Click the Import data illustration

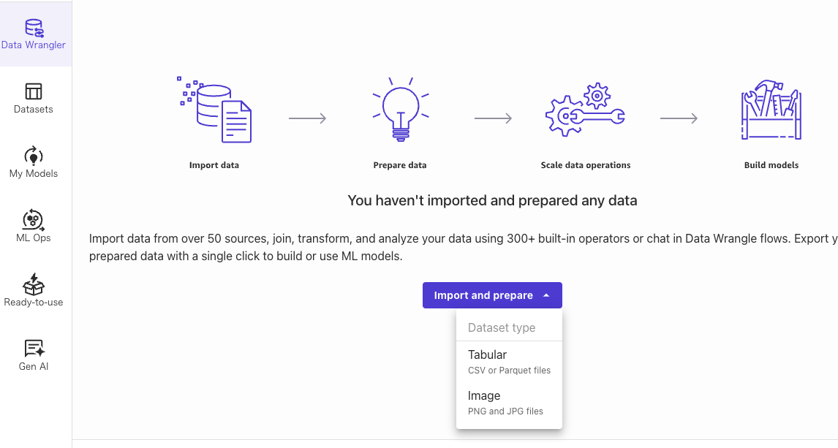tap(214, 110)
